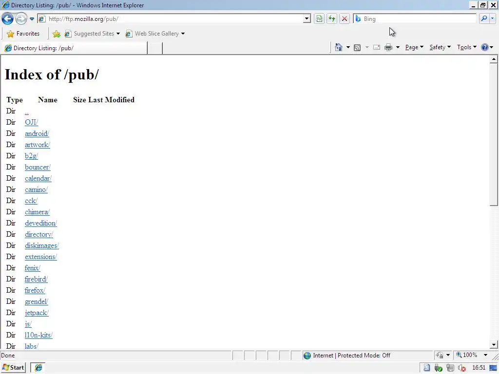Open the jetpack/ directory link
The height and width of the screenshot is (374, 499).
pos(37,313)
